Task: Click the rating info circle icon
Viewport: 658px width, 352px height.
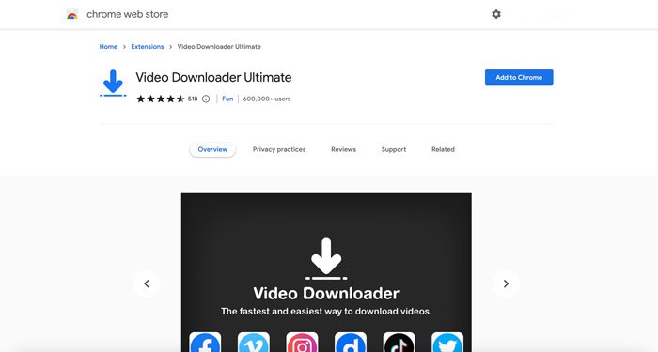Action: pos(206,99)
